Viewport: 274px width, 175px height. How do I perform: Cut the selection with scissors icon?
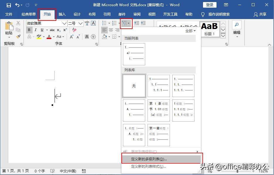(18, 23)
